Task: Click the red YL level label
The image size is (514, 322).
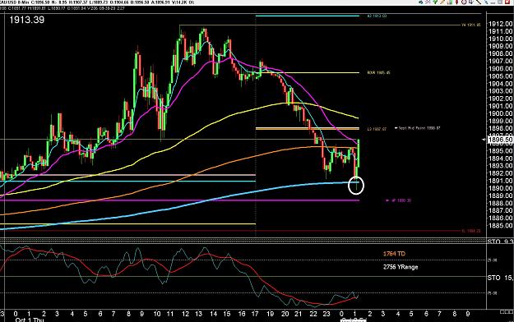Action: click(x=471, y=231)
